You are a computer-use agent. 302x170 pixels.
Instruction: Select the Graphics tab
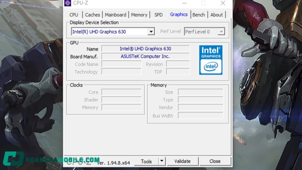[x=179, y=14]
